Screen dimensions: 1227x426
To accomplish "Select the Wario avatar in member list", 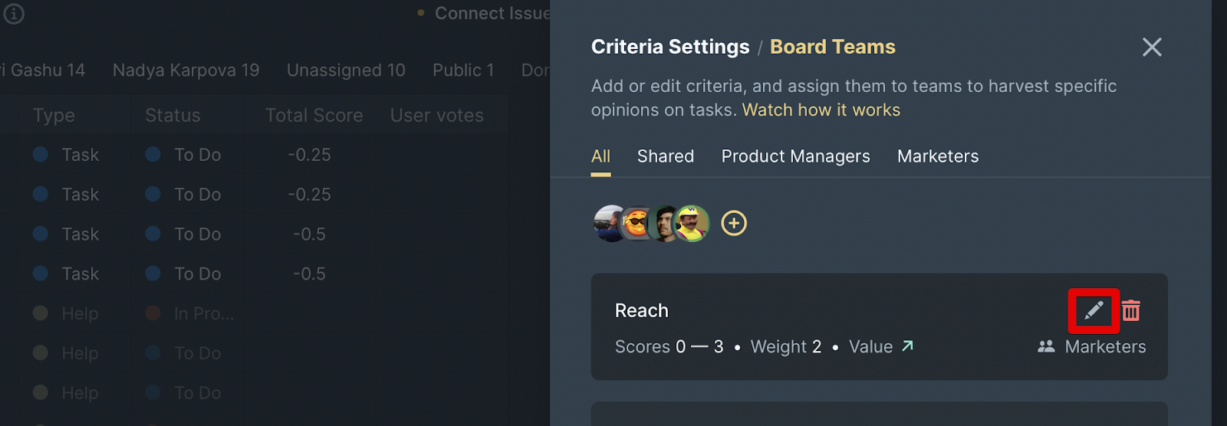I will (692, 223).
